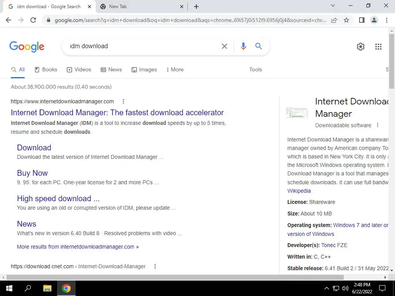395x296 pixels.
Task: Switch to Videos results
Action: (x=79, y=69)
